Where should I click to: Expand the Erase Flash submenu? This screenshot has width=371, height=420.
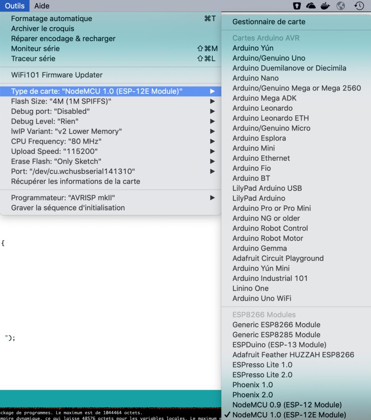[111, 162]
